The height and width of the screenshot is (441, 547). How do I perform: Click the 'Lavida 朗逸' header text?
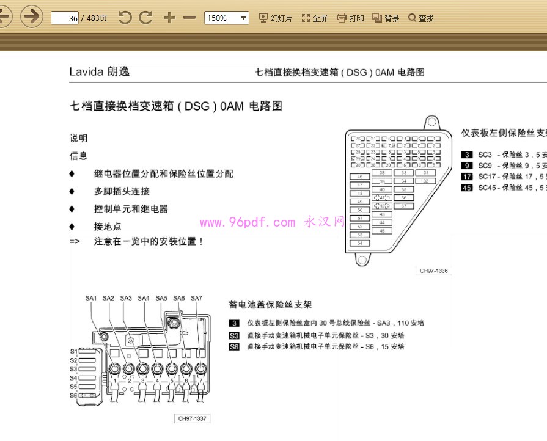[100, 71]
